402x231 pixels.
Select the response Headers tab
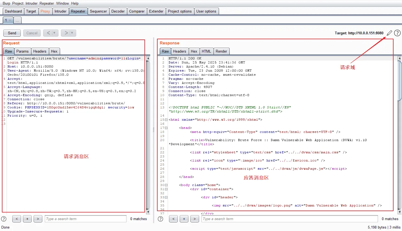pyautogui.click(x=180, y=51)
